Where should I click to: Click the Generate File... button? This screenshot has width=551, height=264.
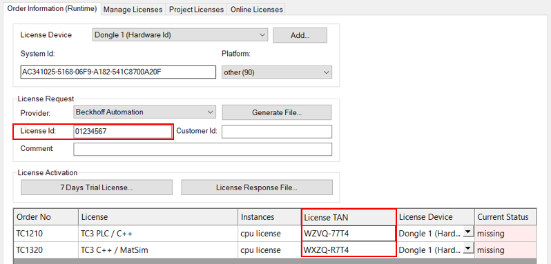point(277,112)
